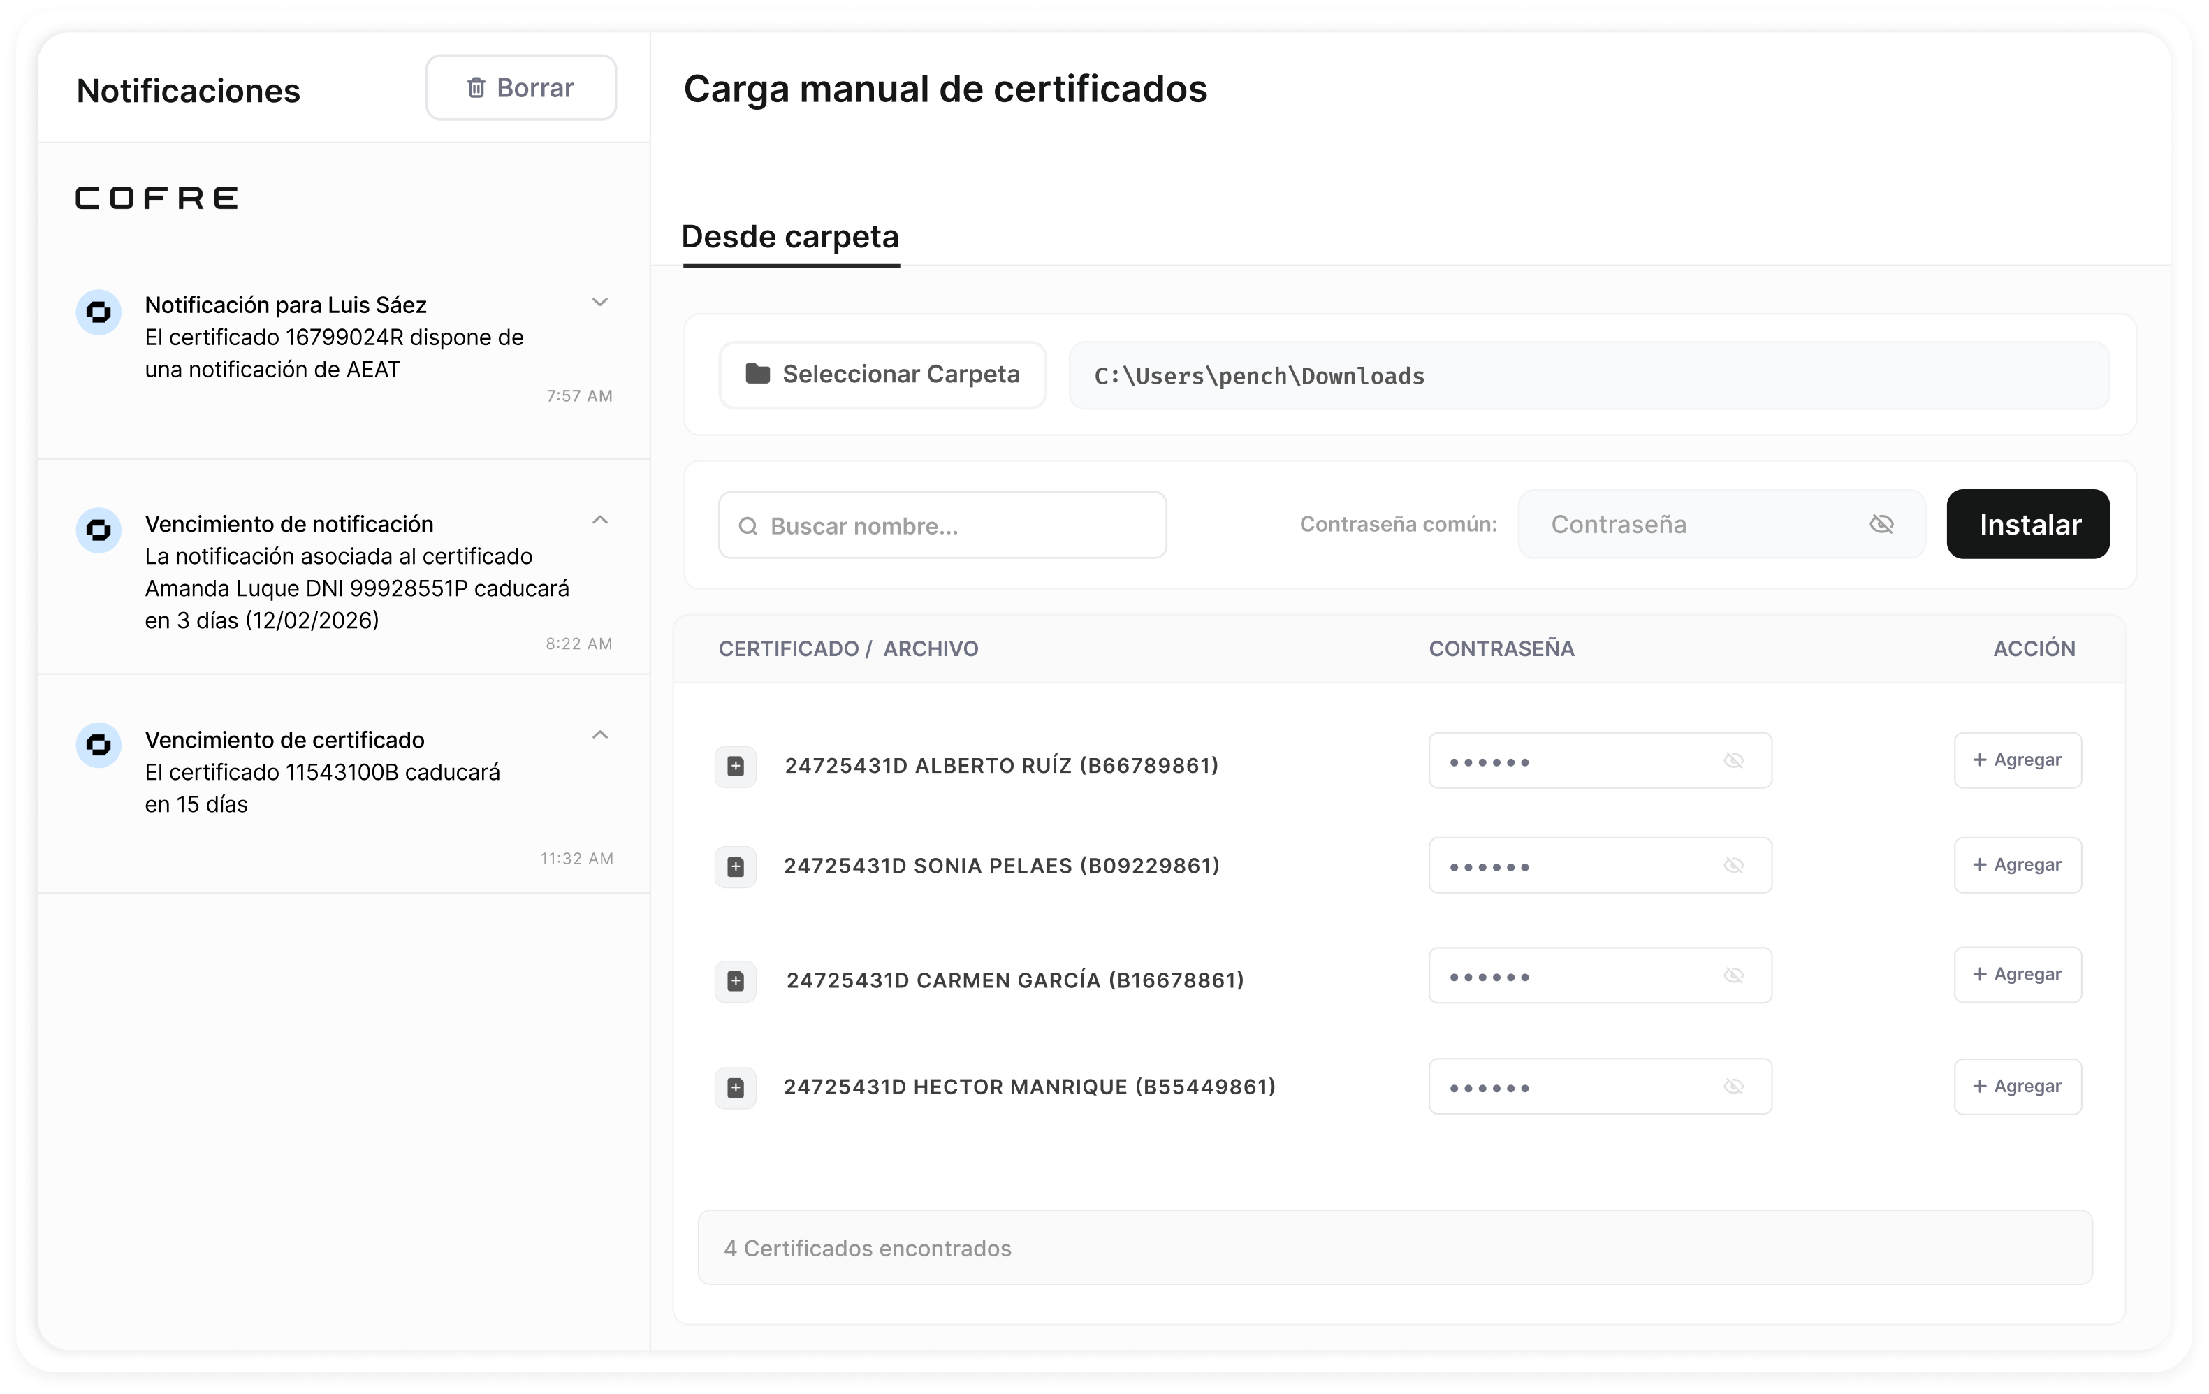This screenshot has width=2209, height=1394.
Task: Click the COFRE logo in the sidebar
Action: pyautogui.click(x=157, y=198)
